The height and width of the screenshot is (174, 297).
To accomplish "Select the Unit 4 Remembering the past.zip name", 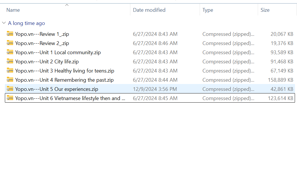I will click(64, 80).
